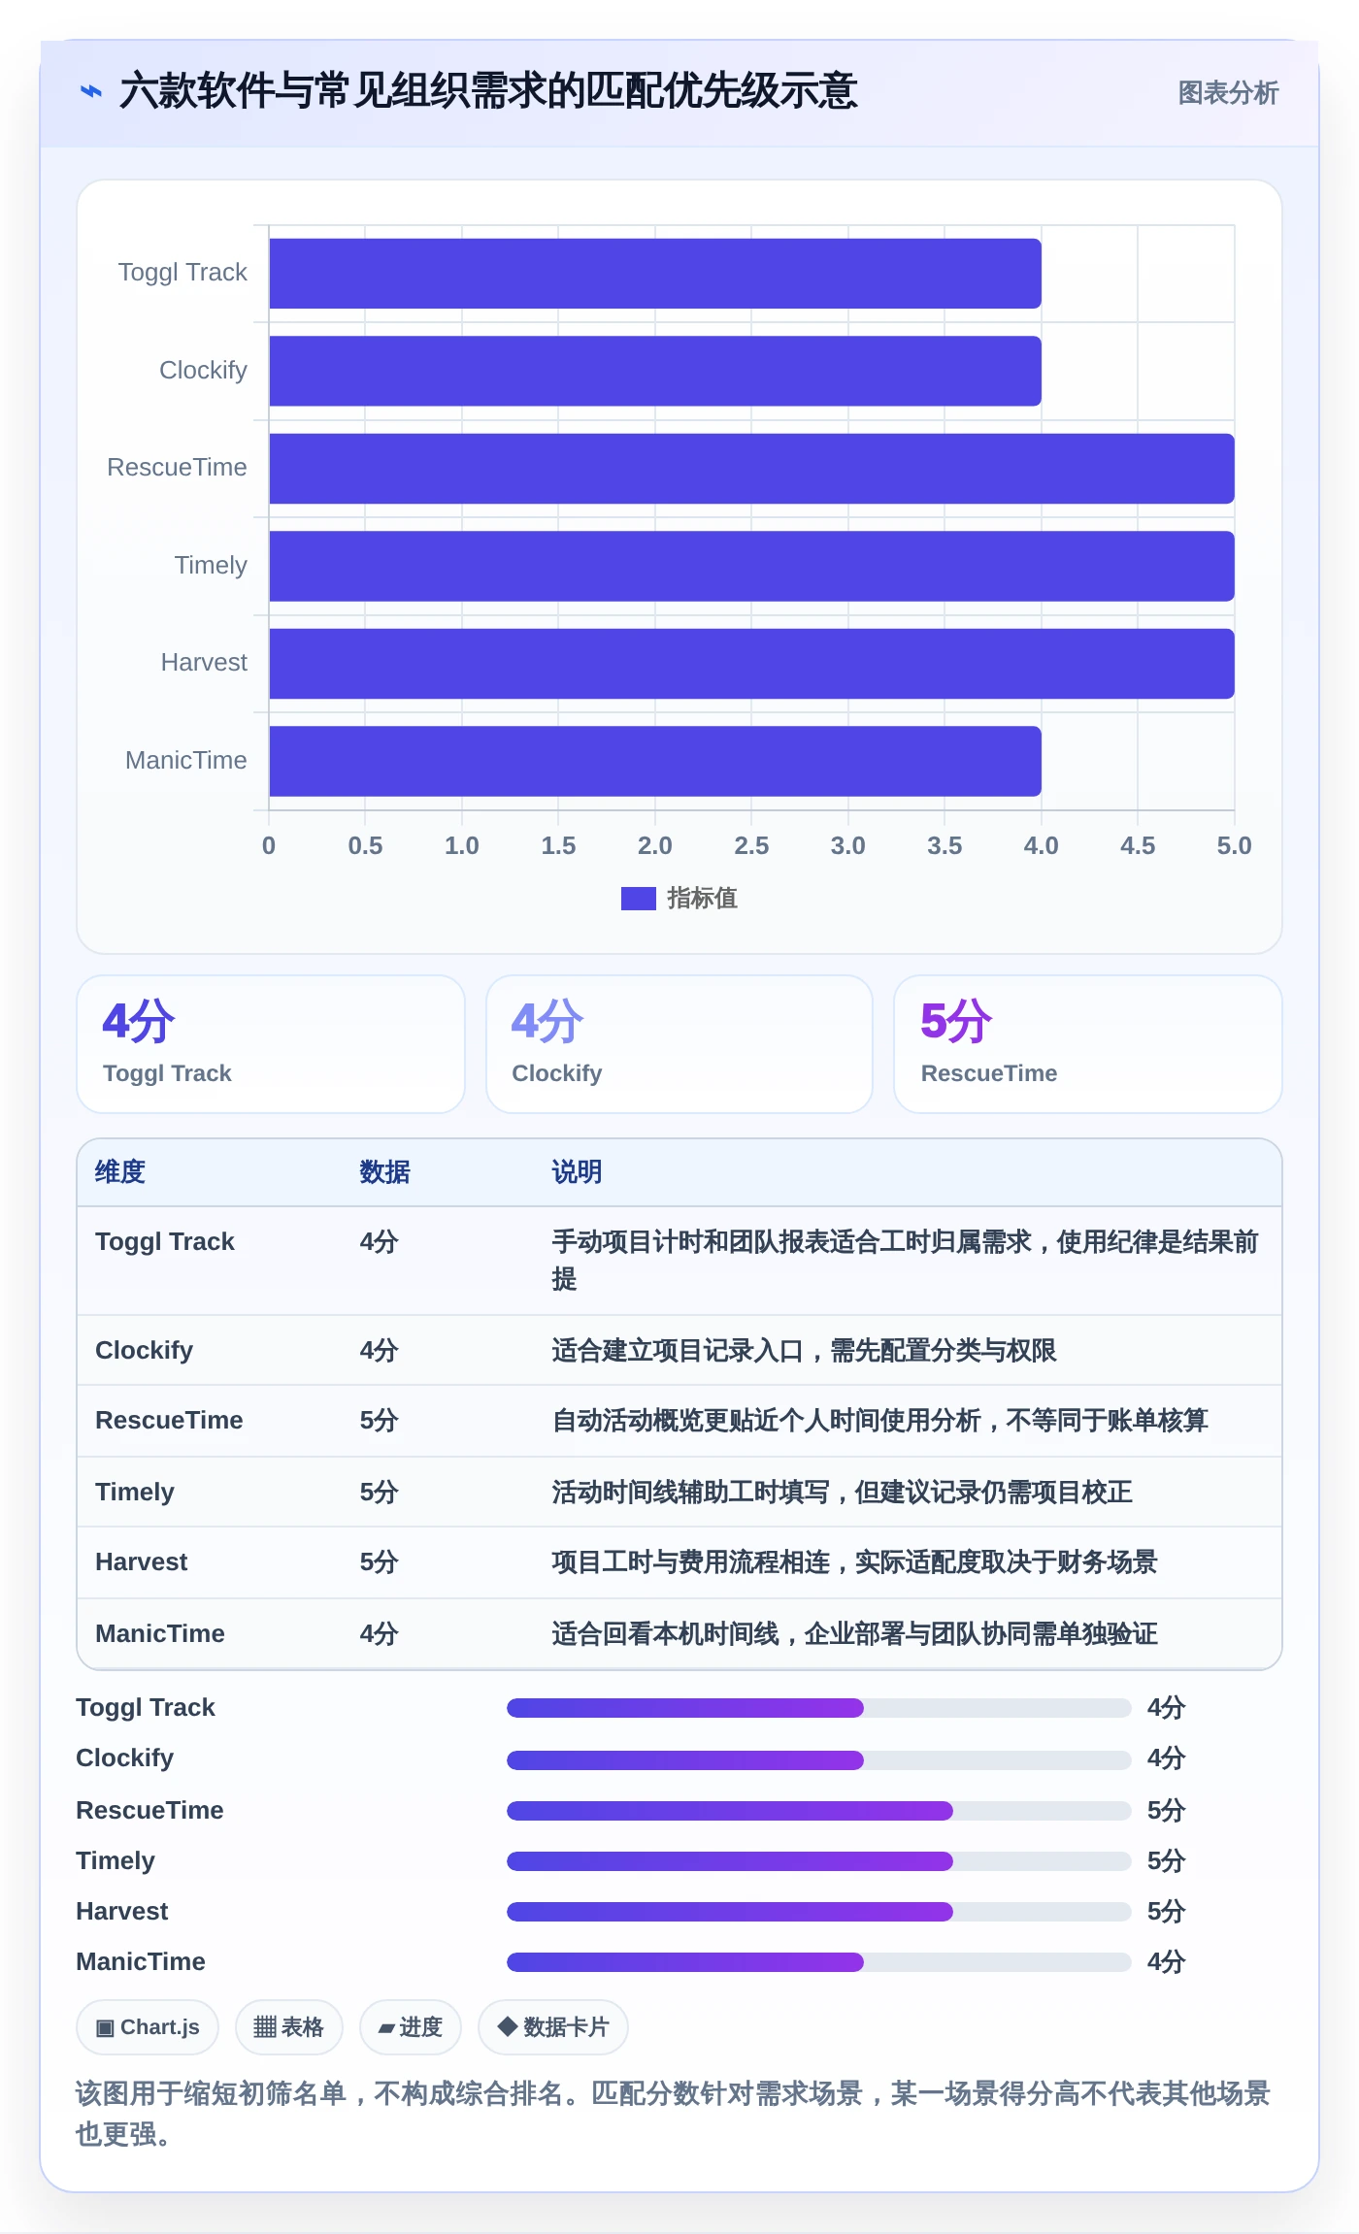
Task: Click the 说明 column header
Action: 577,1172
